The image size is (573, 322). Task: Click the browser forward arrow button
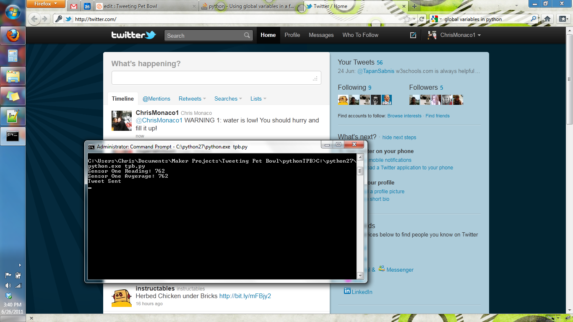click(44, 19)
